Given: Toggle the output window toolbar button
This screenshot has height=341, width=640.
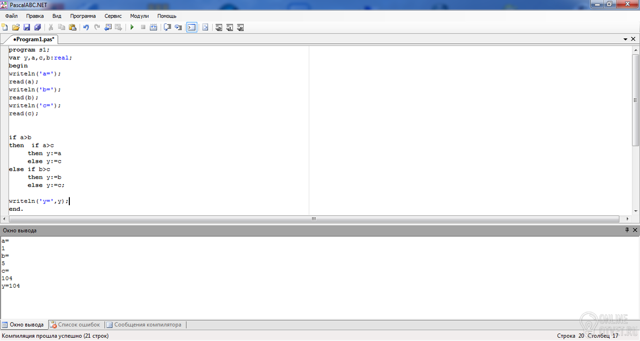Looking at the screenshot, I should 191,27.
